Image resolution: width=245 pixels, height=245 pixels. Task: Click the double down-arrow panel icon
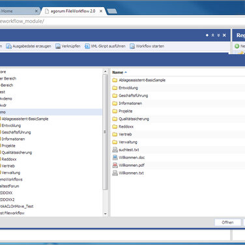tap(218, 35)
